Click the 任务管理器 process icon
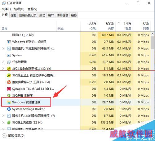Viewport: 155px width, 141px height. (9, 62)
